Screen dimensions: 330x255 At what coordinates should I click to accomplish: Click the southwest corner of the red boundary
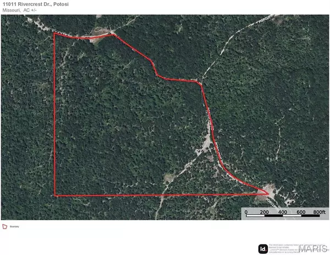[x=55, y=196]
